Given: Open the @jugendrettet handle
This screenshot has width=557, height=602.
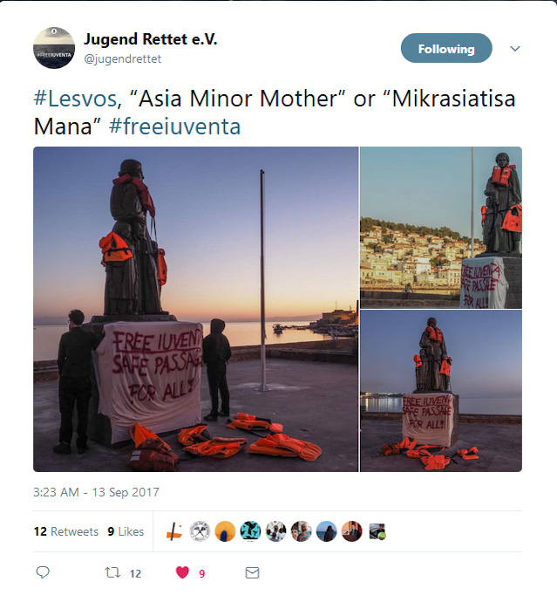Looking at the screenshot, I should (122, 58).
